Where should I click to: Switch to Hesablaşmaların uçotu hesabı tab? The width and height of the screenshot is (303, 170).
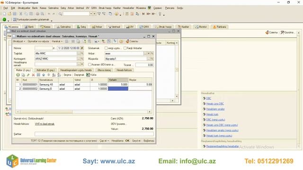click(76, 70)
